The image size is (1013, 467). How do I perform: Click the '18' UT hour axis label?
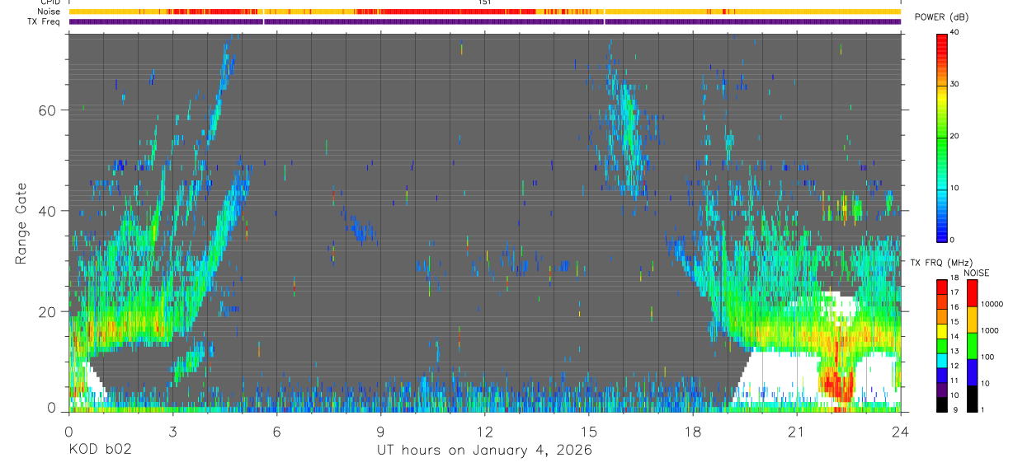coord(693,432)
